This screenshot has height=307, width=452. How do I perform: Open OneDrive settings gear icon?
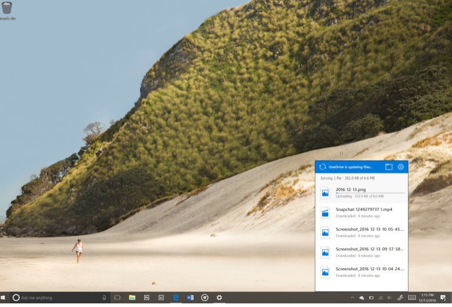(401, 167)
